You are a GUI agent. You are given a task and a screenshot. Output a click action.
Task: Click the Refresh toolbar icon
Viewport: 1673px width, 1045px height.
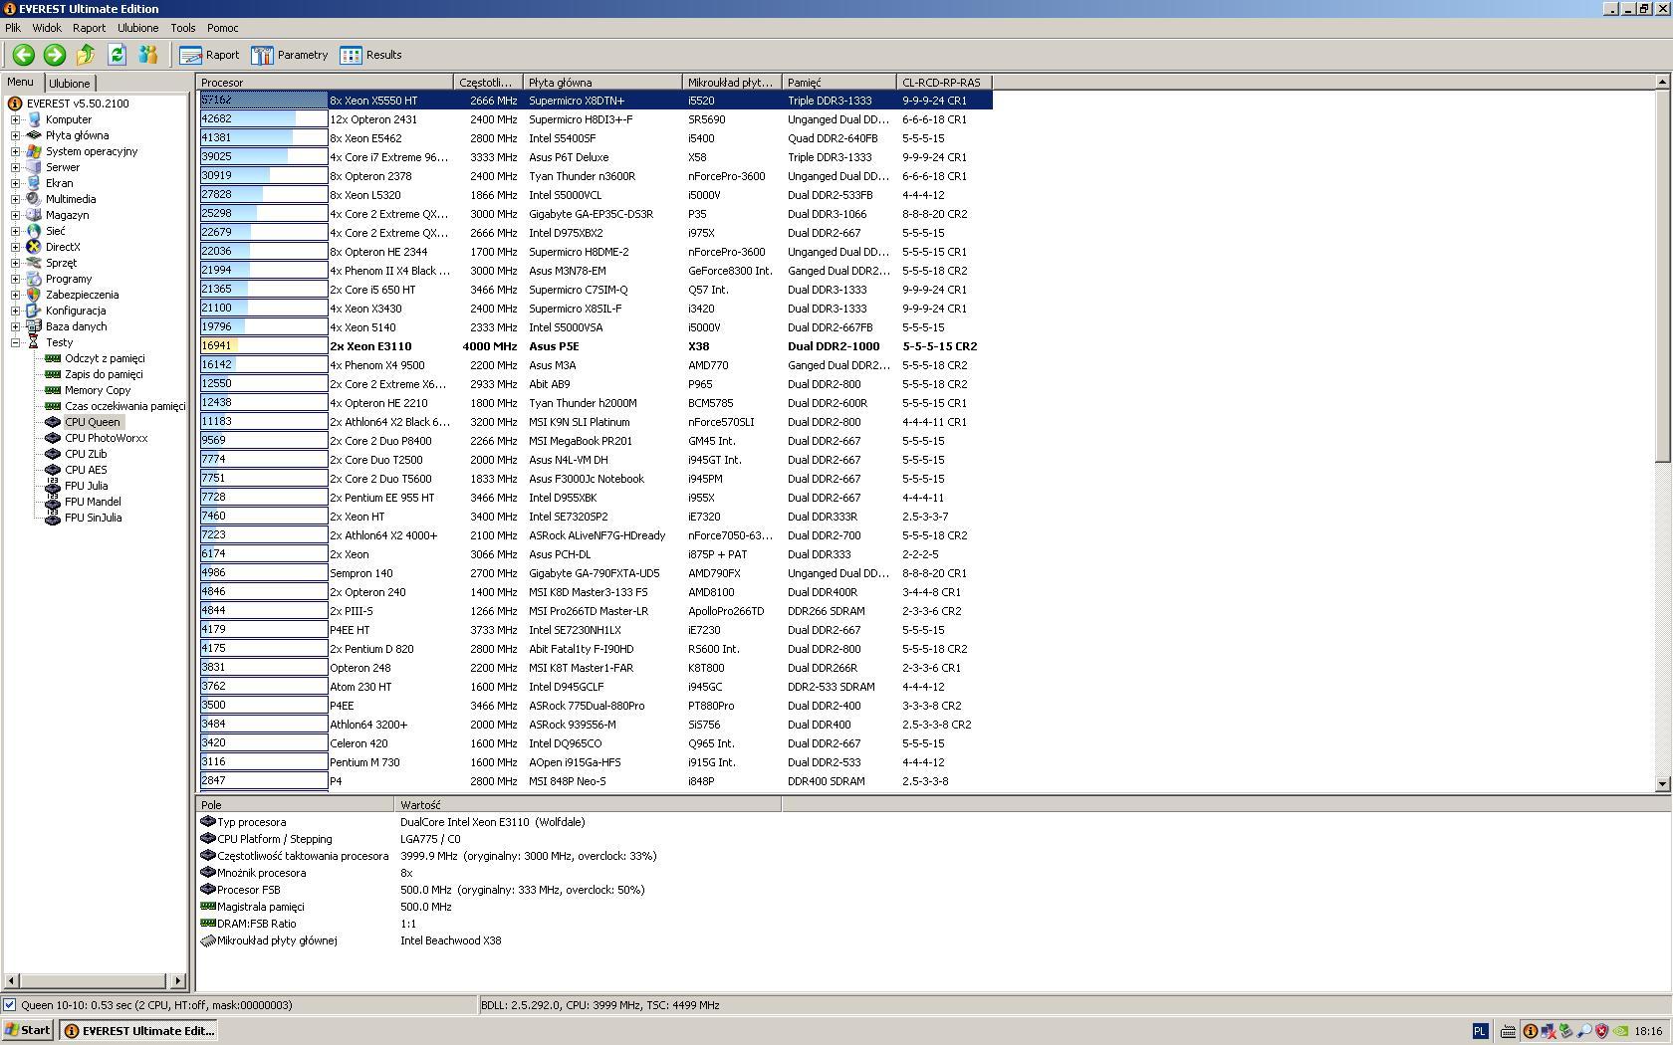click(117, 56)
